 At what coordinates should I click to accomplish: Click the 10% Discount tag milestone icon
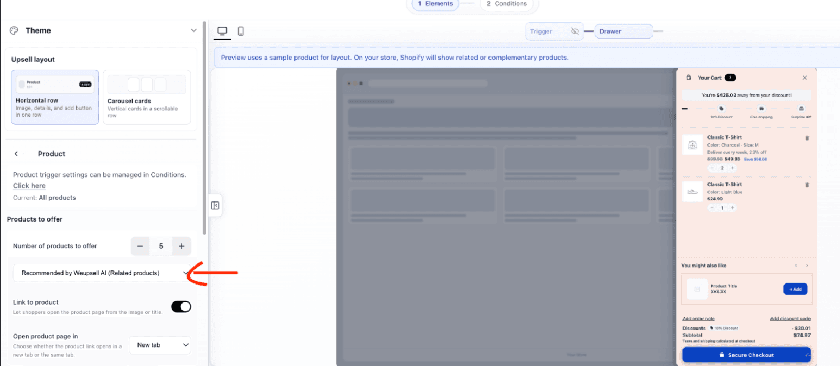tap(722, 109)
